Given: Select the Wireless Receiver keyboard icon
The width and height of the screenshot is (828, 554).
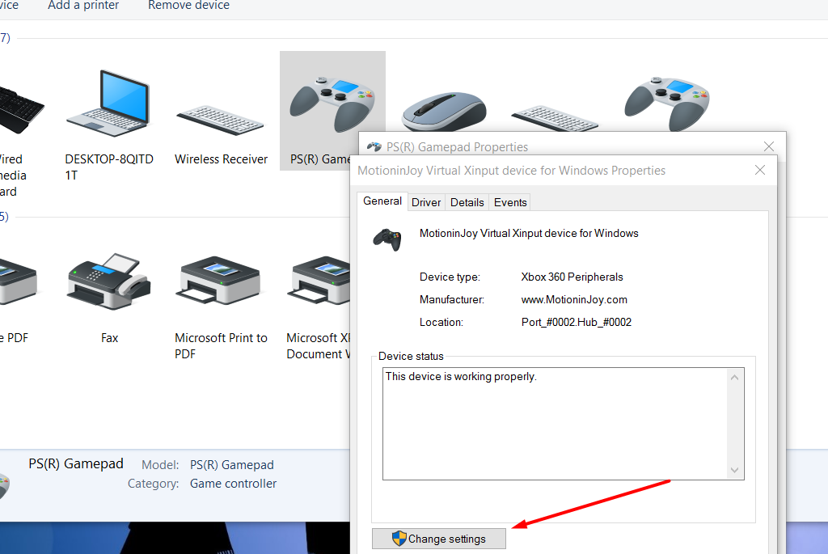Looking at the screenshot, I should click(x=220, y=120).
